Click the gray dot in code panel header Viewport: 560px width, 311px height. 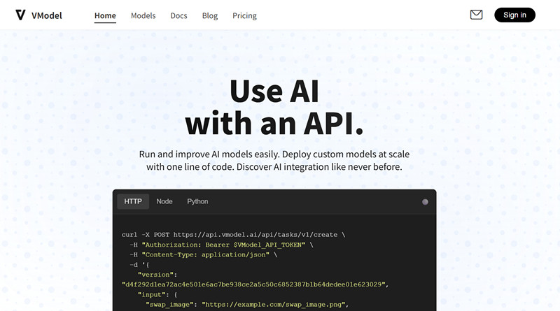[x=425, y=202]
